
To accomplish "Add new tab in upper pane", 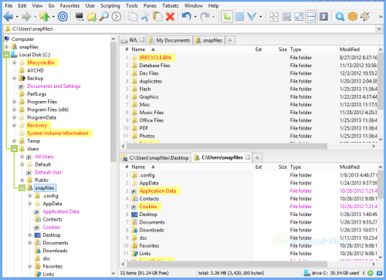I will (x=230, y=40).
